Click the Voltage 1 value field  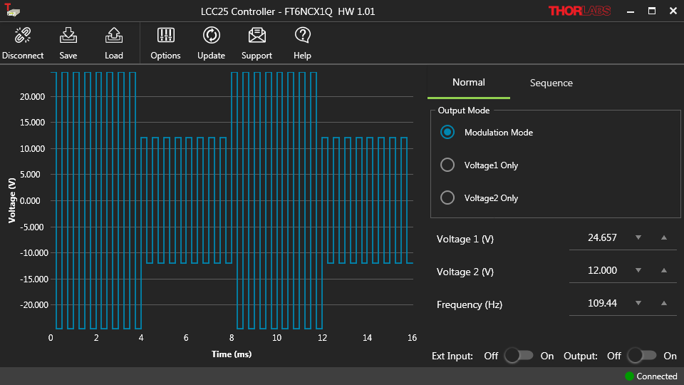602,238
